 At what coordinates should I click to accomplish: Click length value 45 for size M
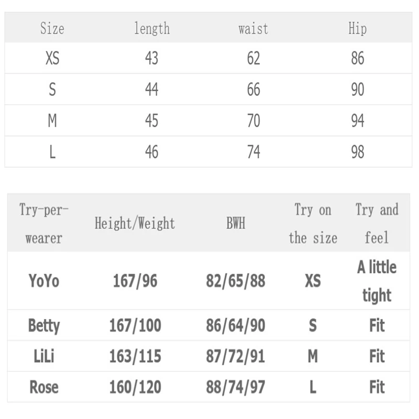click(x=151, y=121)
